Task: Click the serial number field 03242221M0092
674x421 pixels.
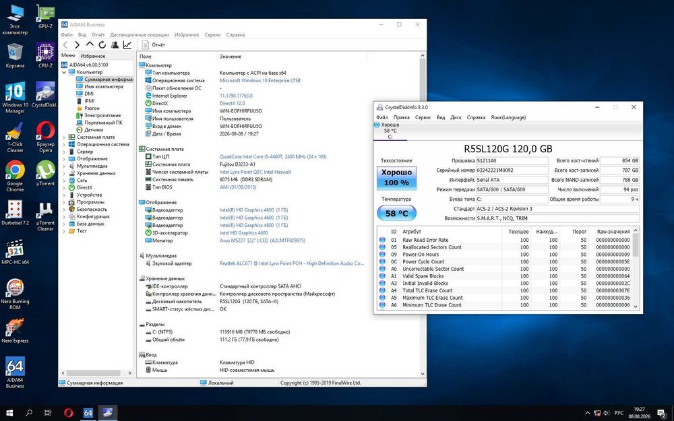Action: (x=512, y=170)
